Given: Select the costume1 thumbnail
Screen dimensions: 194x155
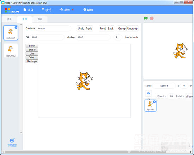Looking at the screenshot, I should point(11,33).
